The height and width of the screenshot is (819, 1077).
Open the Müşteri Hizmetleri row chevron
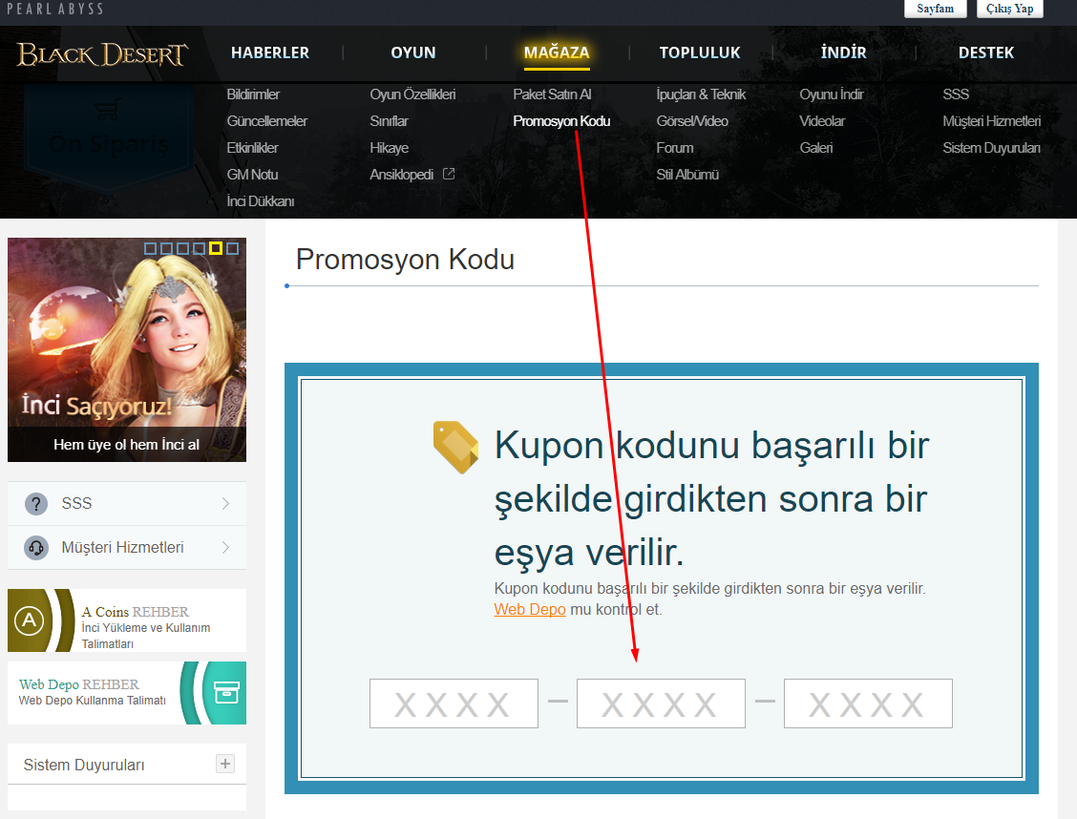click(x=225, y=548)
